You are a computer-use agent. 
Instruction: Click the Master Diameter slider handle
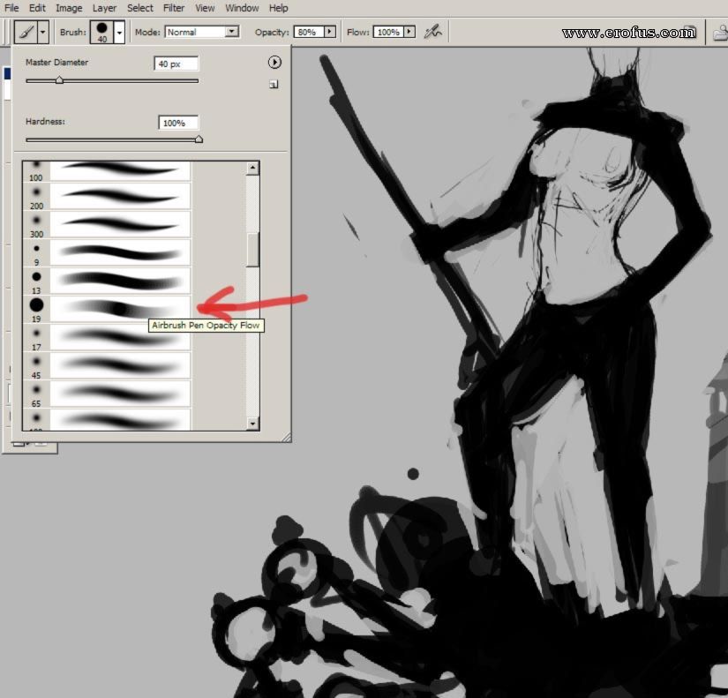point(59,80)
